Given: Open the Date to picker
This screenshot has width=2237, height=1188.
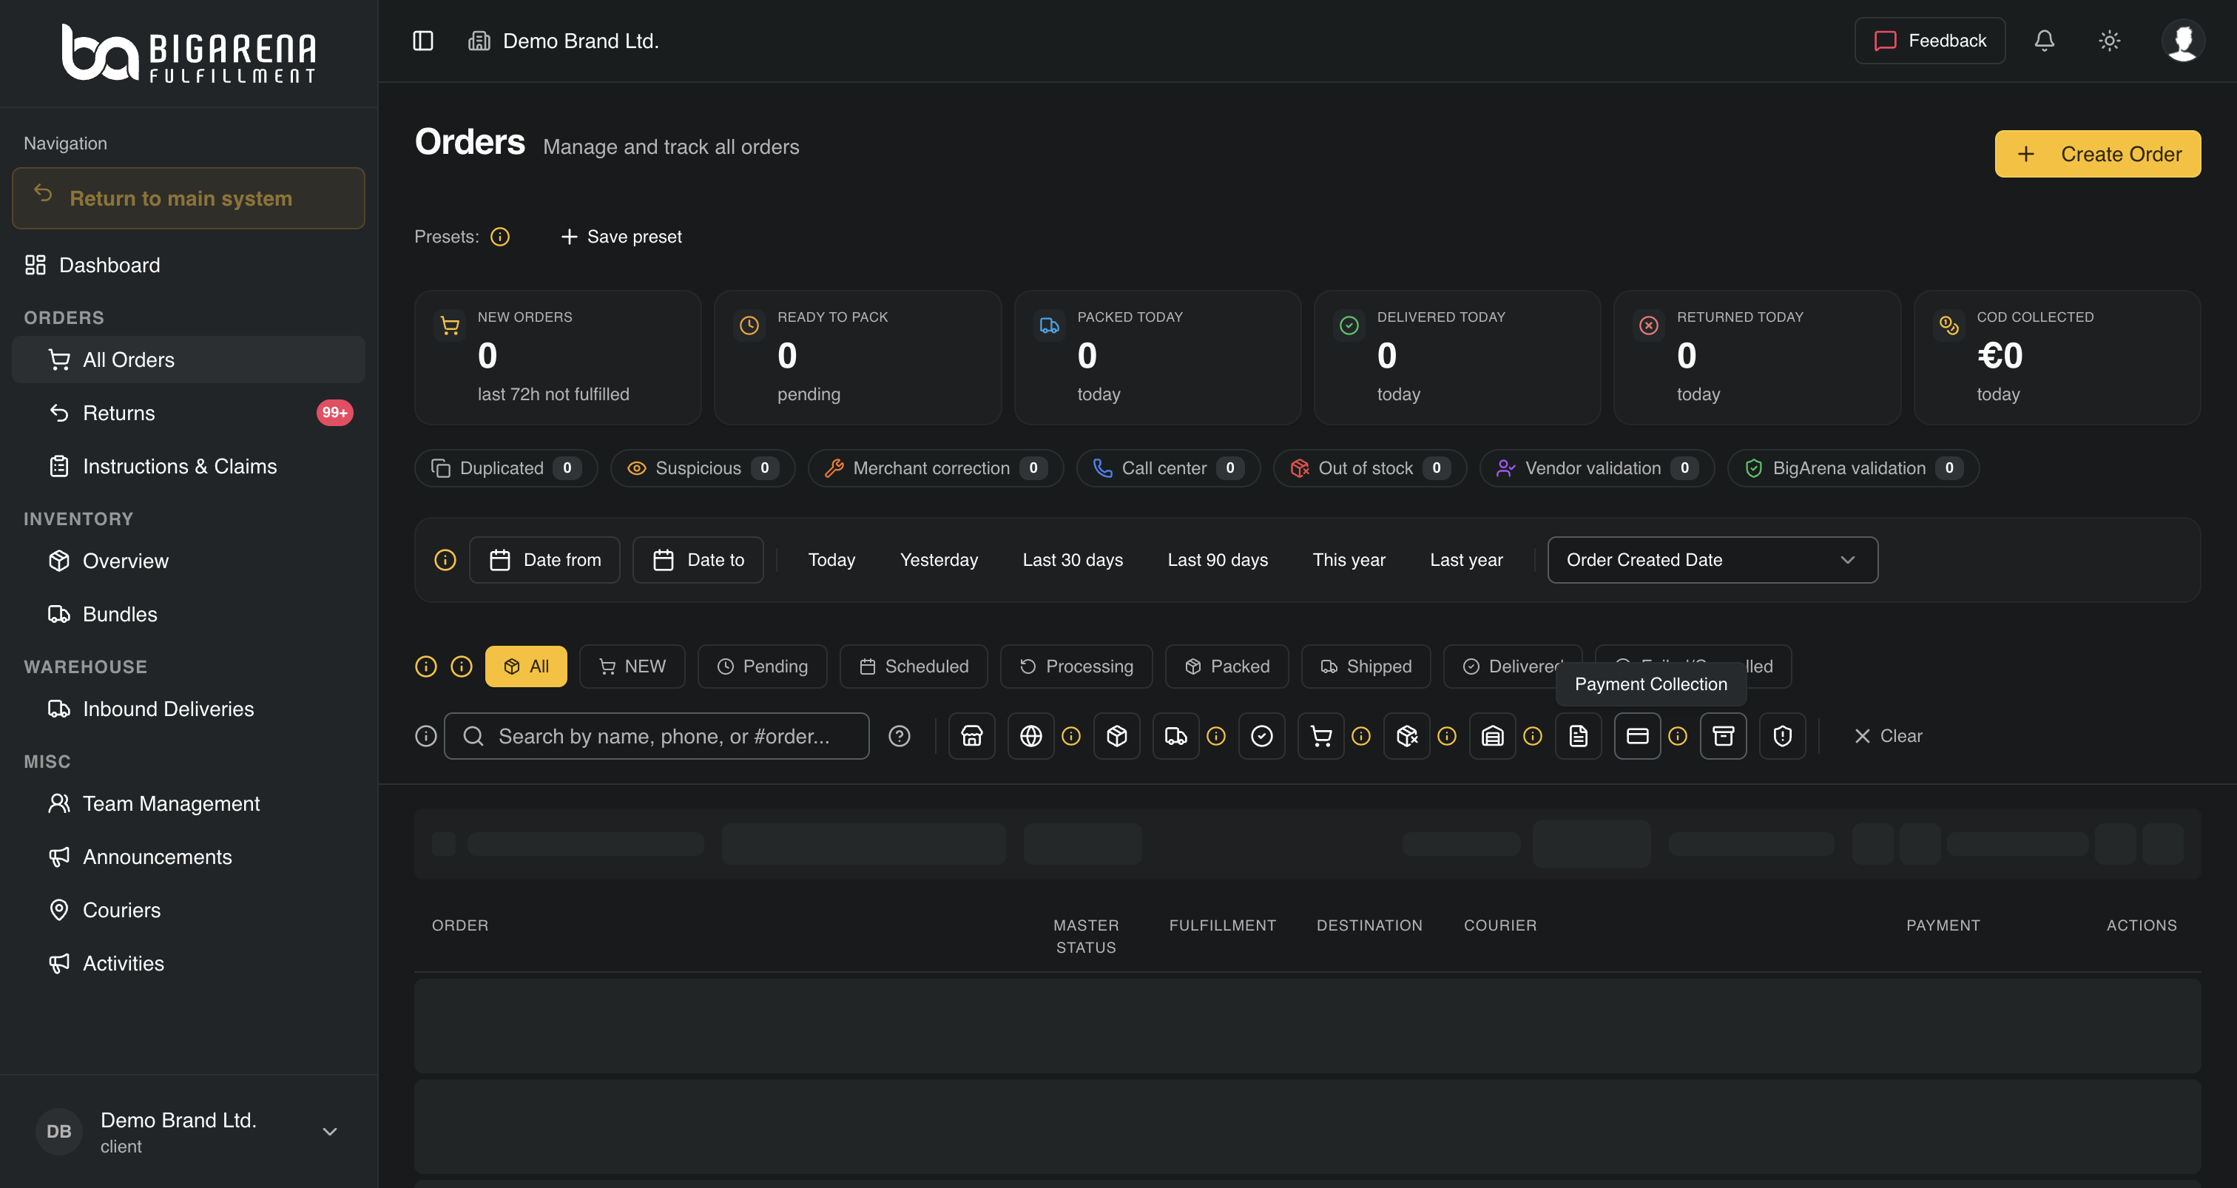Looking at the screenshot, I should coord(698,560).
